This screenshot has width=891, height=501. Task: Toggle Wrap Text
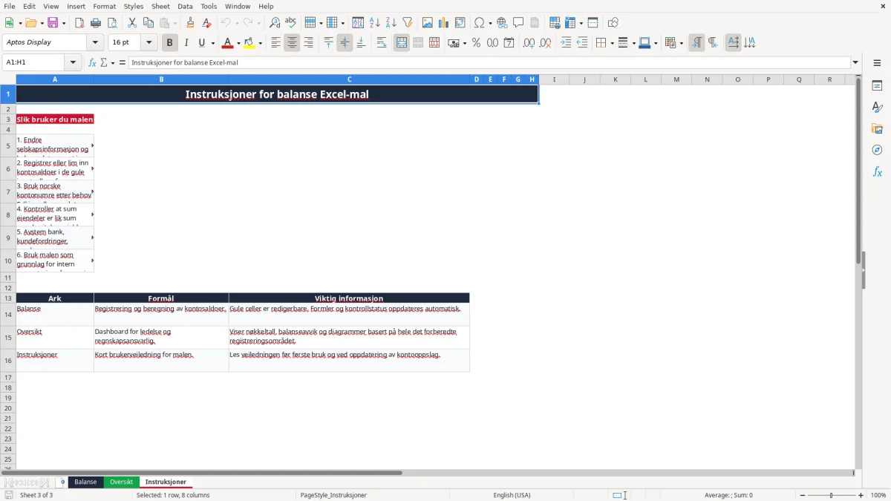382,43
